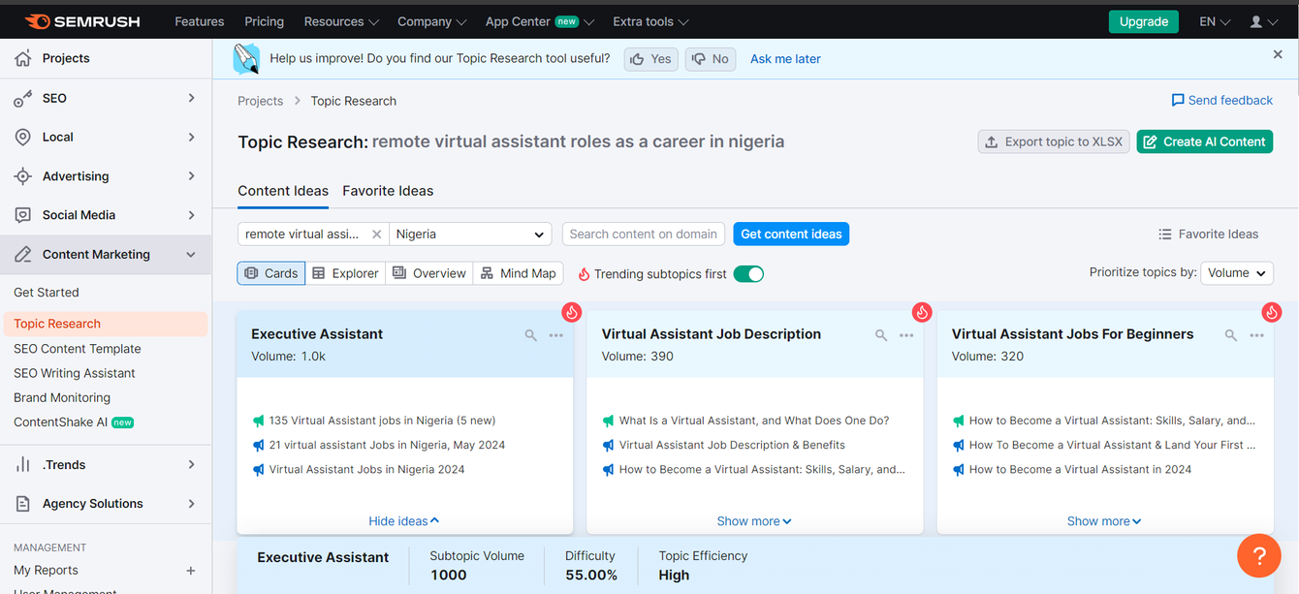Image resolution: width=1299 pixels, height=594 pixels.
Task: Click the Get content ideas button
Action: 791,234
